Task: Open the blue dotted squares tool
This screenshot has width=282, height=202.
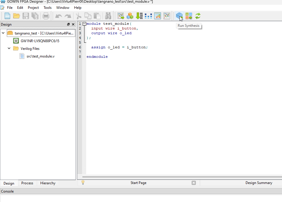Action: coord(148,16)
